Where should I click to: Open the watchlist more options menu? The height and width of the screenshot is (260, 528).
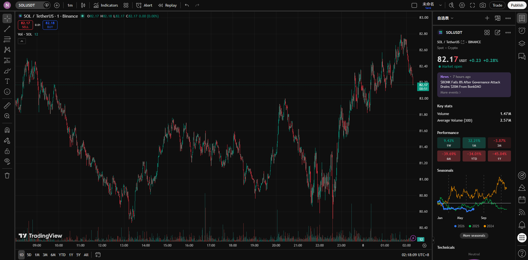point(508,18)
